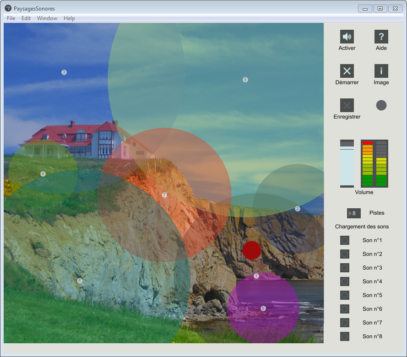This screenshot has height=357, width=407.
Task: Open the Window menu
Action: pyautogui.click(x=47, y=18)
